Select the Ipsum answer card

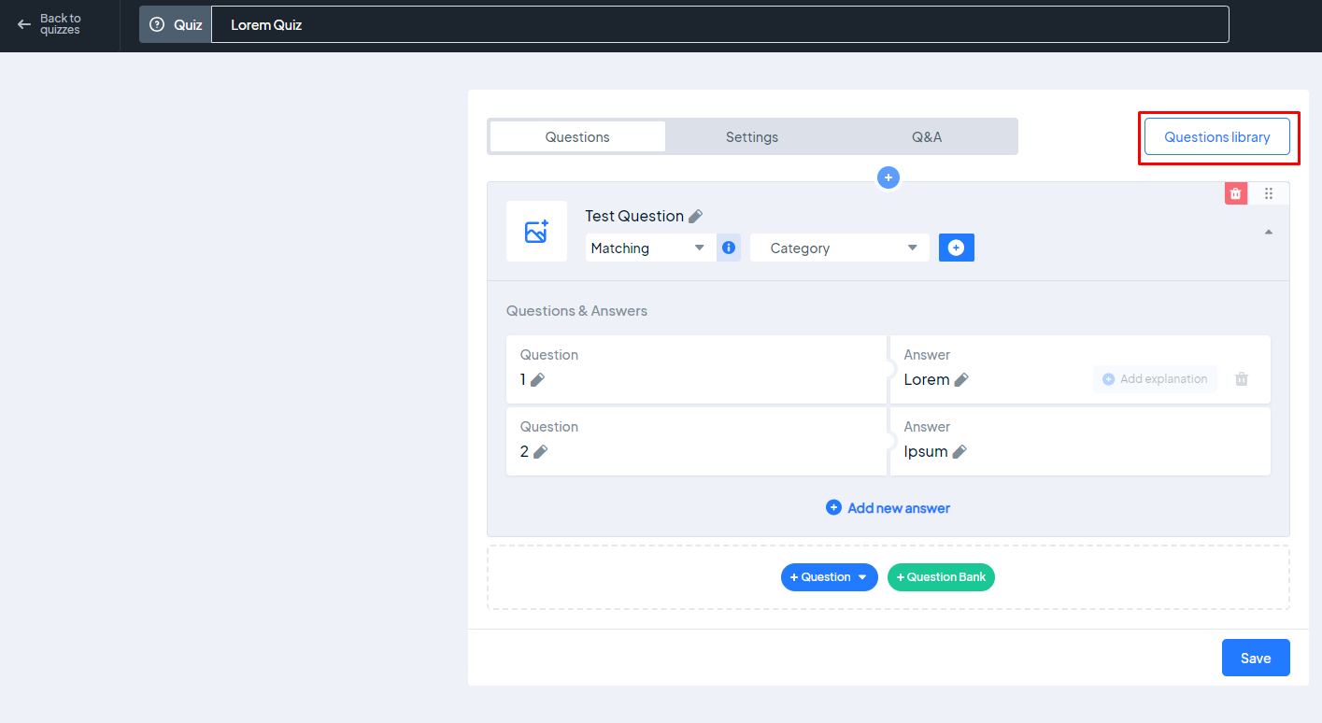(1080, 441)
